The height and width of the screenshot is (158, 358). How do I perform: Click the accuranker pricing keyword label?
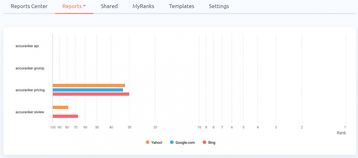pos(30,90)
